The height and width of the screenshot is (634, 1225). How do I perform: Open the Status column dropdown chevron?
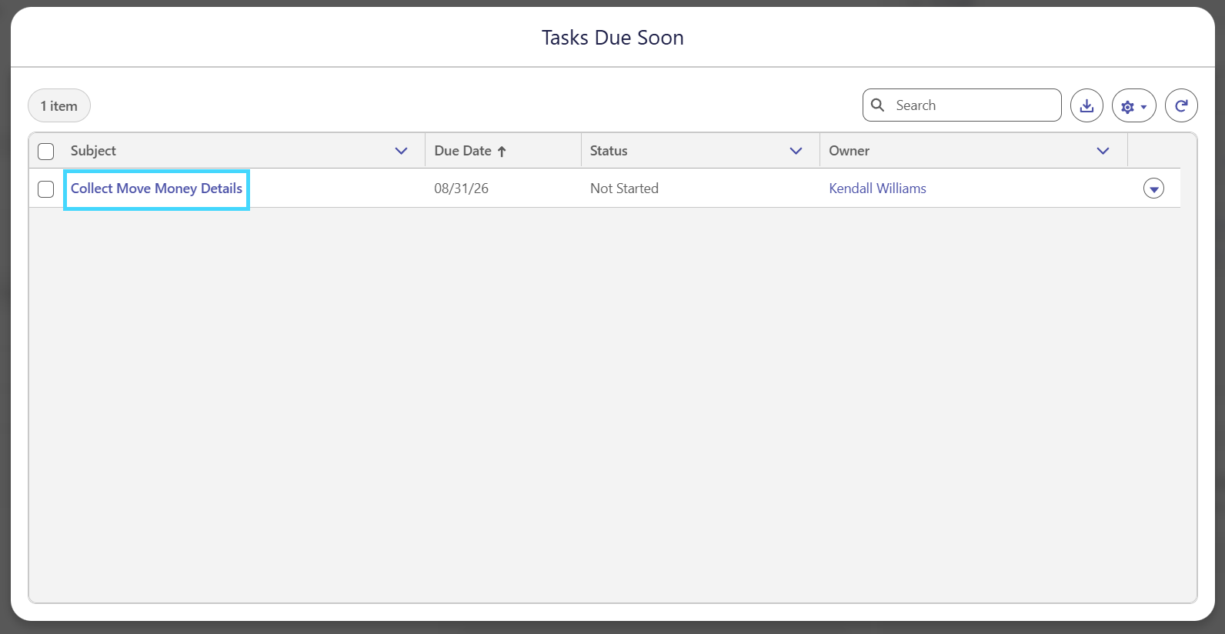pos(796,151)
